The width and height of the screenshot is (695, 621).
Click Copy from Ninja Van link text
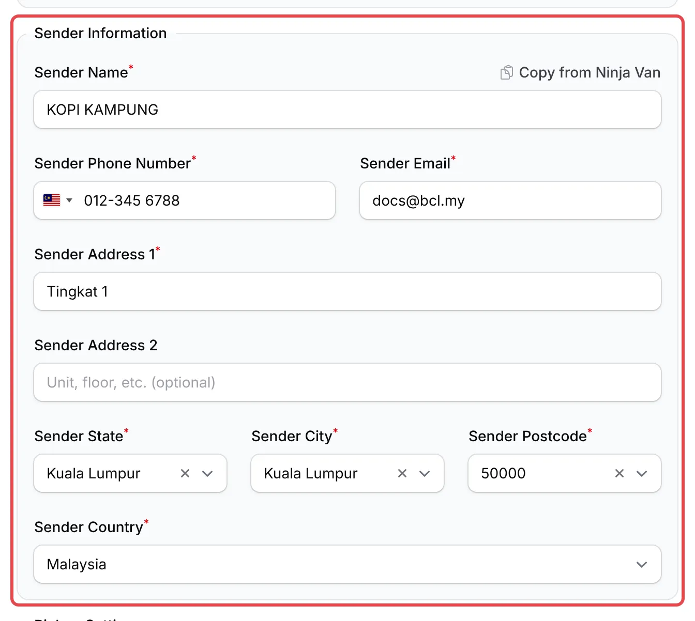590,72
